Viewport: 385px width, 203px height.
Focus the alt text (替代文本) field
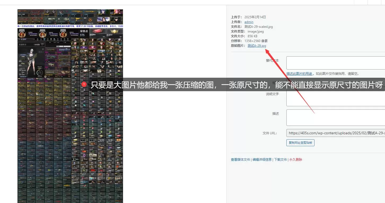click(336, 63)
